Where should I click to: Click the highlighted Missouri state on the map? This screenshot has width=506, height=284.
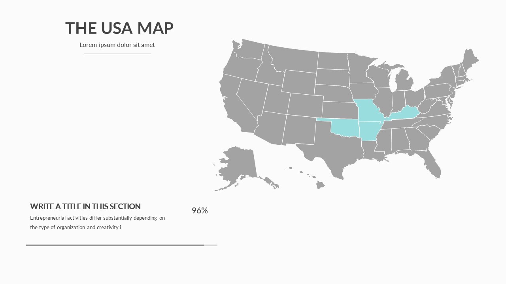pos(369,110)
